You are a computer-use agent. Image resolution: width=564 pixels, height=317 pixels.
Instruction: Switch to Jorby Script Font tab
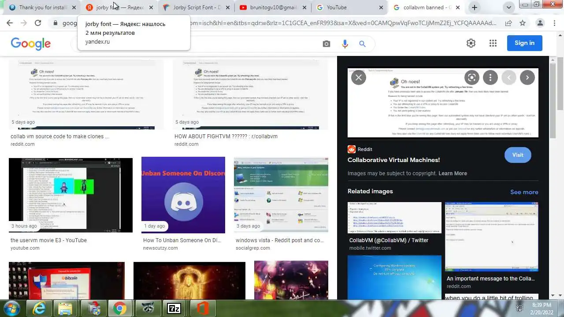tap(196, 7)
